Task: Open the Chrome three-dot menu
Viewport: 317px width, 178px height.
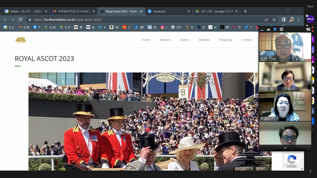Action: 299,20
